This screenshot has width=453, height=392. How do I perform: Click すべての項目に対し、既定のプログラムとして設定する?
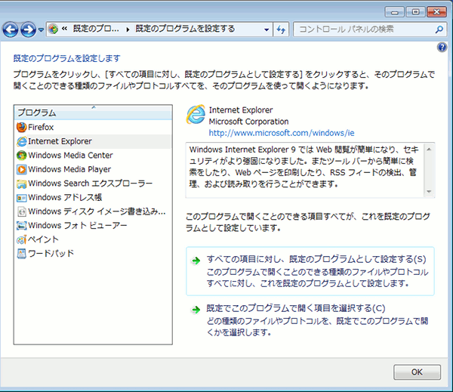point(311,258)
